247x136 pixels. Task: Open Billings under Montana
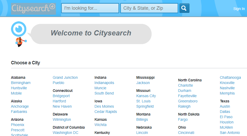click(x=142, y=120)
